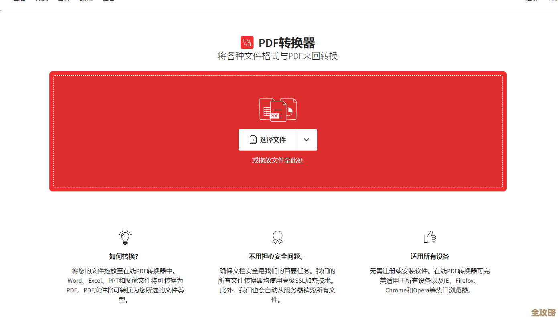
Task: Click the thumbs-up icon above 适用所有设备
Action: (430, 237)
